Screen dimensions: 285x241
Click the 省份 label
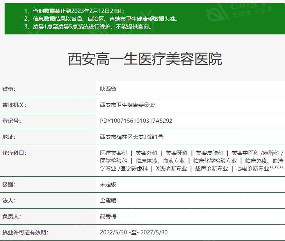click(x=9, y=89)
